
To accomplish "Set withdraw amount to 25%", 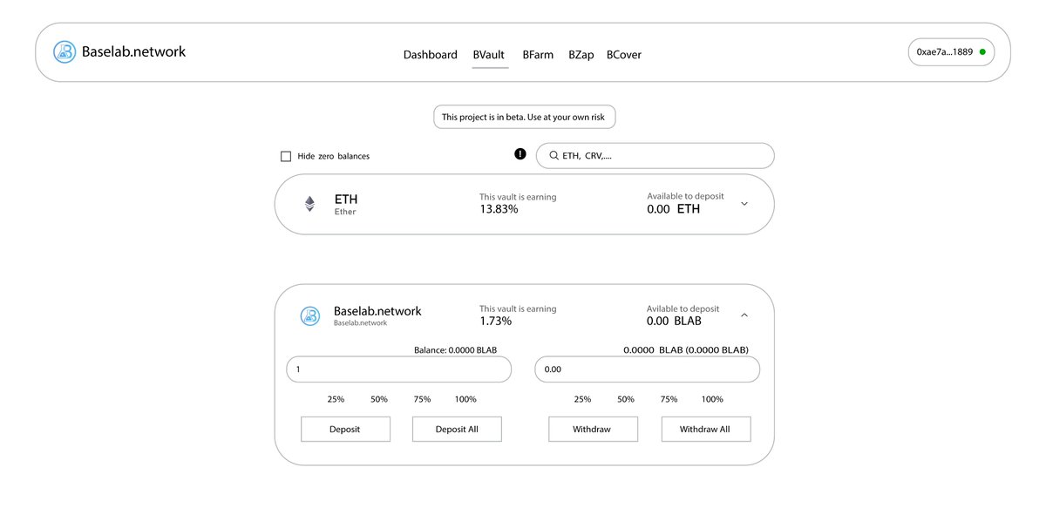I will (582, 399).
